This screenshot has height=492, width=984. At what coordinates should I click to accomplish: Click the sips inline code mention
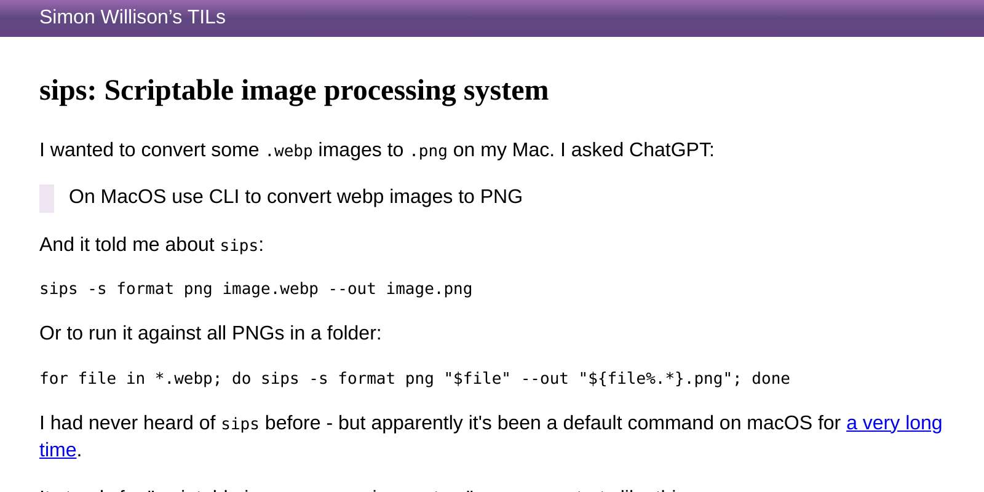coord(239,245)
